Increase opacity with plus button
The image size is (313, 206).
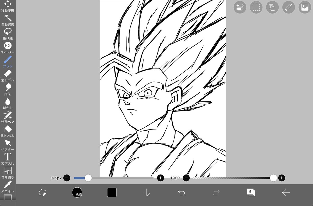(281, 178)
